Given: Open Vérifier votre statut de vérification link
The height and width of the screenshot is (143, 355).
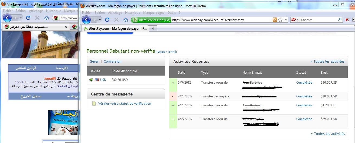Looking at the screenshot, I should [125, 103].
